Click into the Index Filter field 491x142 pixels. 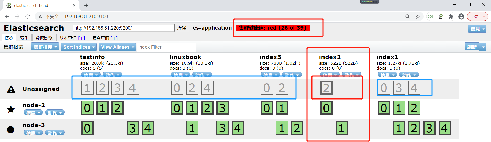point(166,47)
